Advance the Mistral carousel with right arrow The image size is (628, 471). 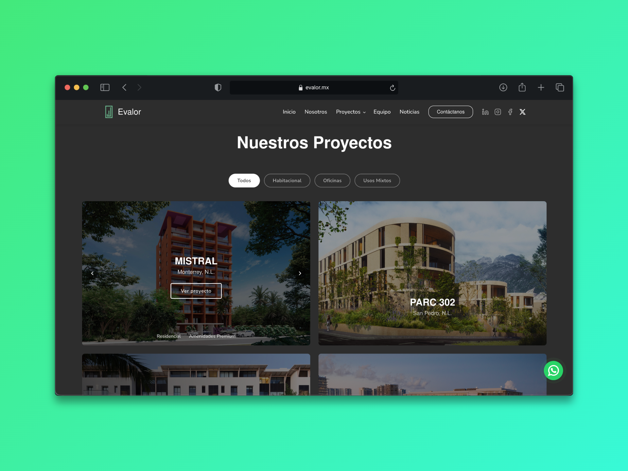(x=300, y=273)
